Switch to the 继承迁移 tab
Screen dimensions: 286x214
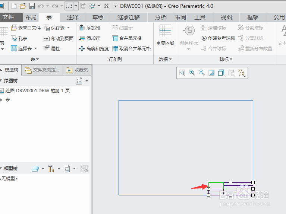129,17
